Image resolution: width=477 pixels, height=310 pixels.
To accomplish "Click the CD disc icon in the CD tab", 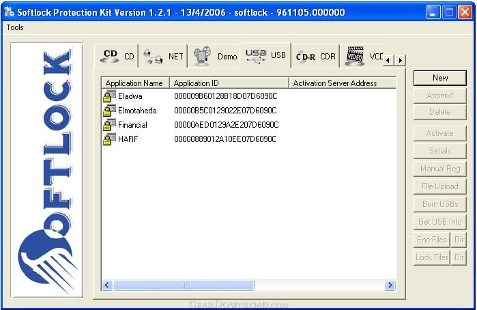I will pos(109,56).
